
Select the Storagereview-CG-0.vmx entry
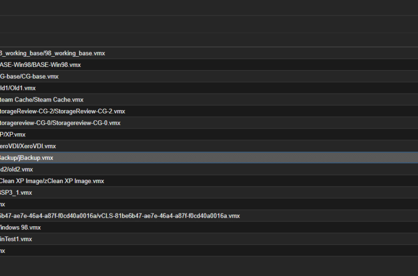[209, 122]
